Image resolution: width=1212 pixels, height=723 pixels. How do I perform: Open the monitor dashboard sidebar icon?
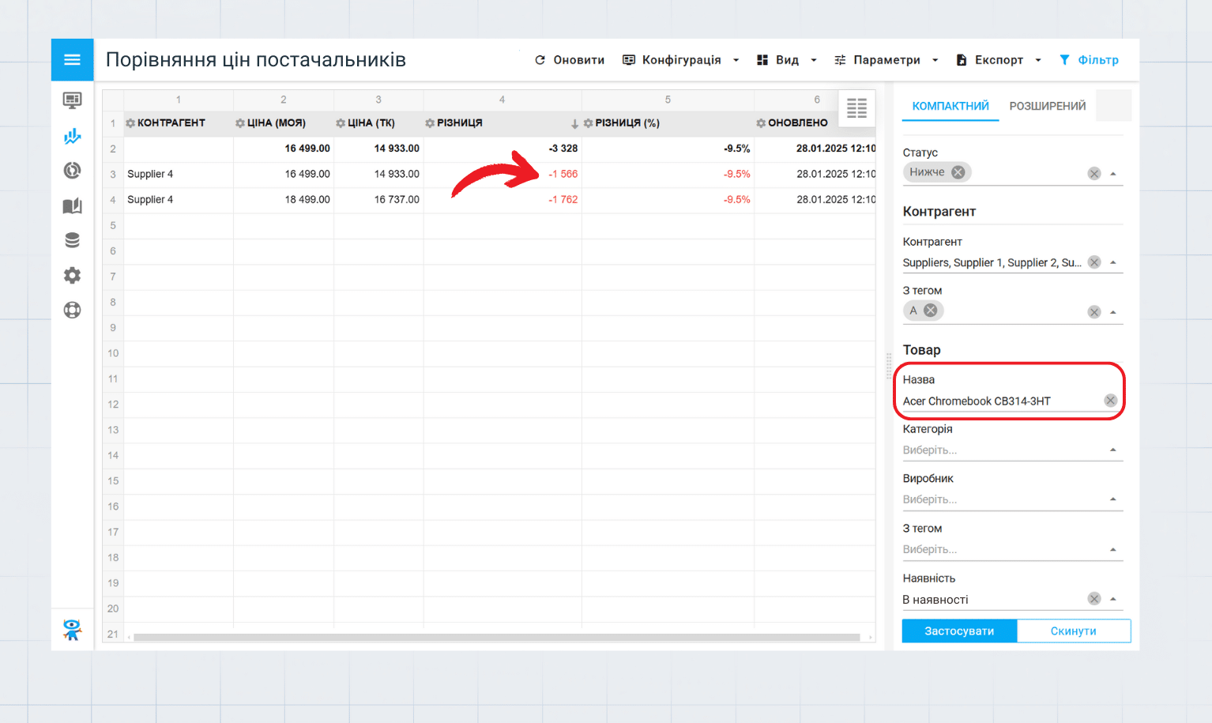[72, 100]
